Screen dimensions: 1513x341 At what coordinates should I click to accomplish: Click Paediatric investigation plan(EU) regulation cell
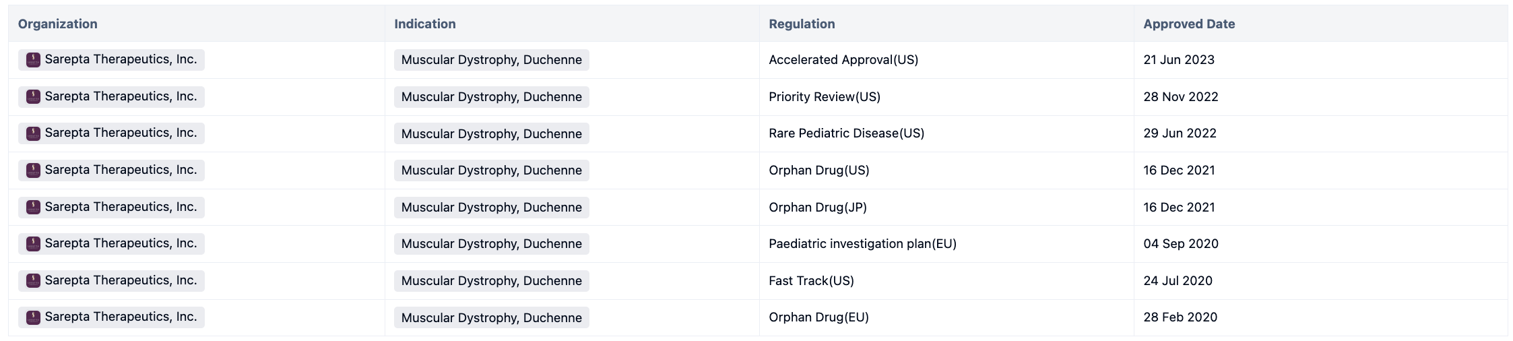tap(862, 244)
